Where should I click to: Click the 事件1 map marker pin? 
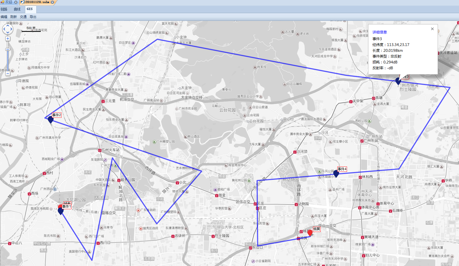(x=61, y=211)
